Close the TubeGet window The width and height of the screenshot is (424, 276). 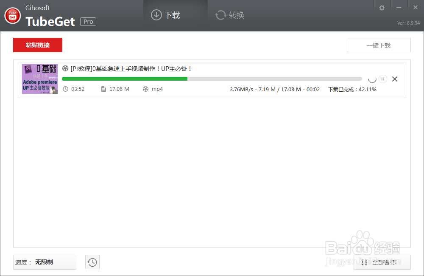point(416,8)
